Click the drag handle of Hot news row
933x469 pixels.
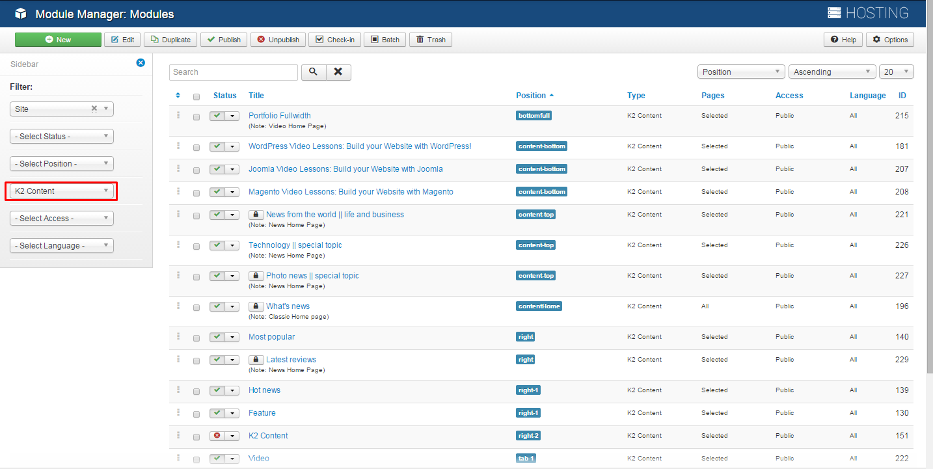(178, 390)
